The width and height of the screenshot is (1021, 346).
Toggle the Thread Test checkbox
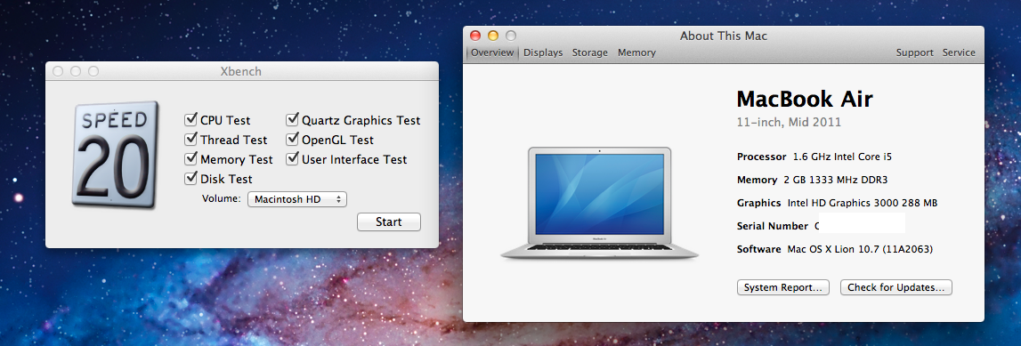click(x=190, y=139)
